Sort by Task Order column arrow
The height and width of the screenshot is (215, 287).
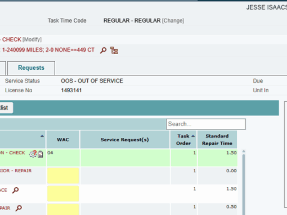coord(193,136)
